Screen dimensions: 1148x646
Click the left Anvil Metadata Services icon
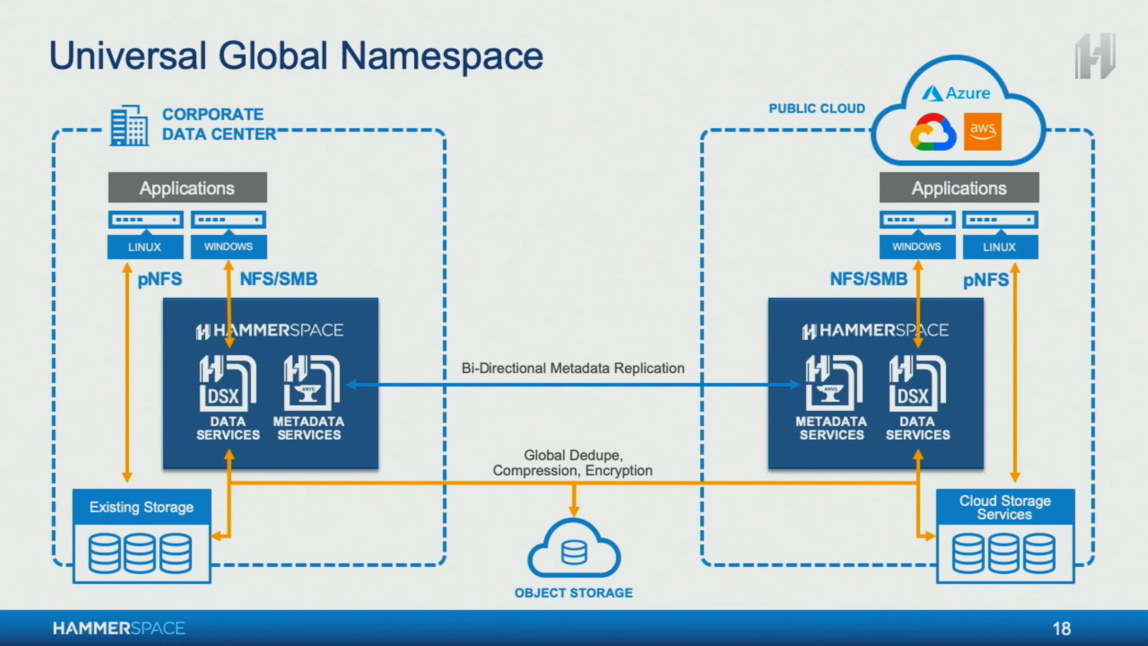click(x=311, y=383)
